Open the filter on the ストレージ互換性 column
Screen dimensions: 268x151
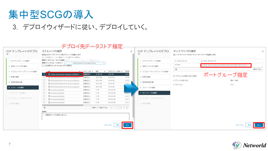(x=92, y=71)
